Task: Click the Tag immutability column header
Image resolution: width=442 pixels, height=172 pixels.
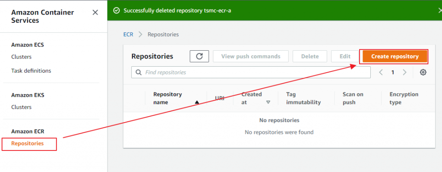Action: (x=303, y=98)
